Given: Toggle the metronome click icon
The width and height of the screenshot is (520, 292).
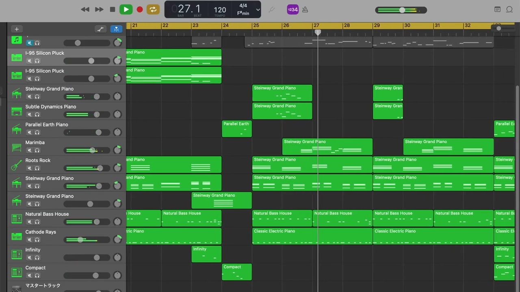Looking at the screenshot, I should [x=305, y=9].
